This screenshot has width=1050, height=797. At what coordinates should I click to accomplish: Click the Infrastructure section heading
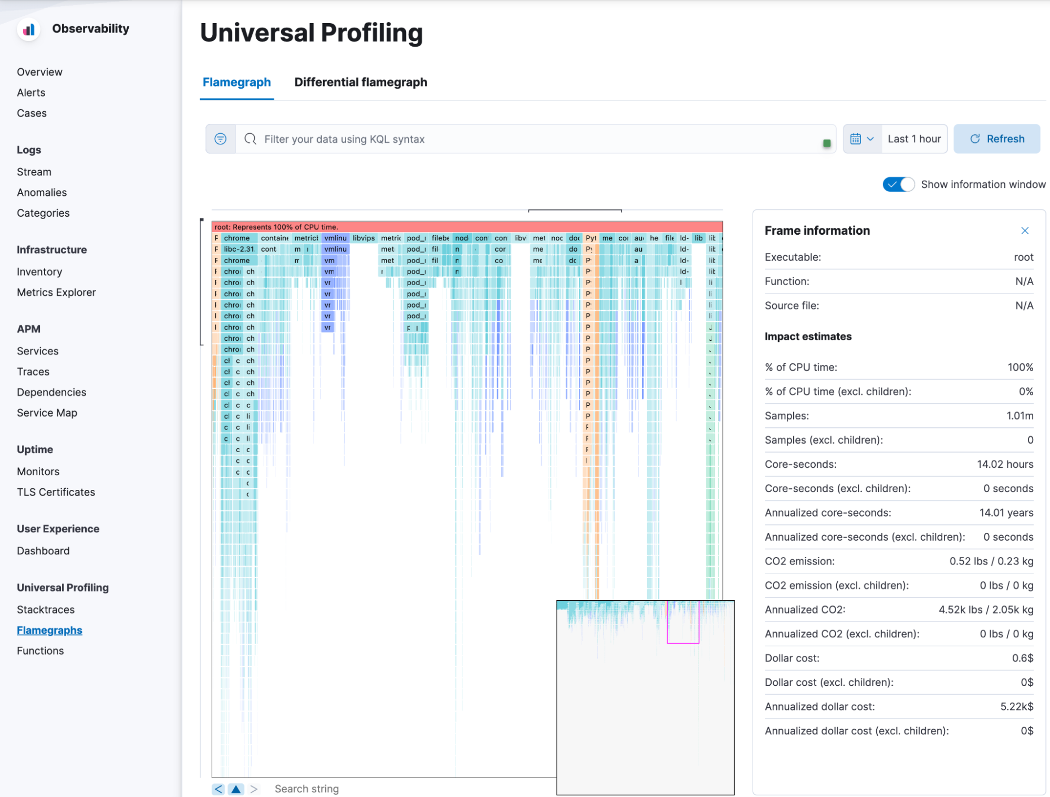51,249
